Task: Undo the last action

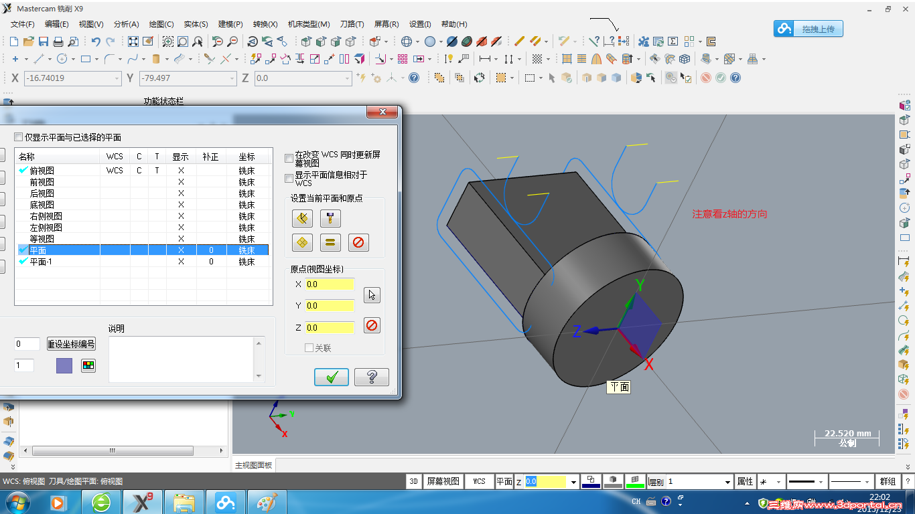Action: (96, 41)
